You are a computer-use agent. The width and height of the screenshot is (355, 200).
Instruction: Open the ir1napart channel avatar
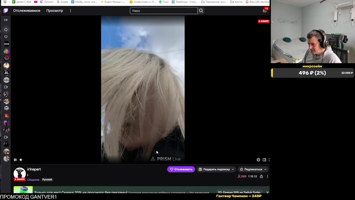click(x=20, y=173)
